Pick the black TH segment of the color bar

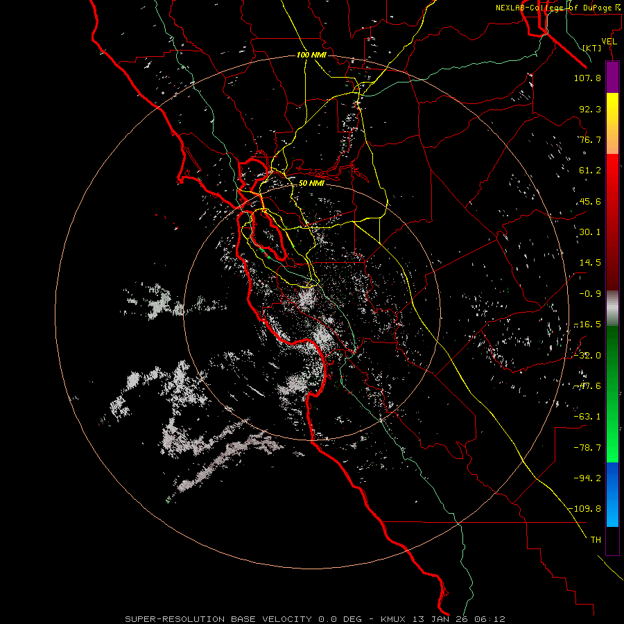(612, 541)
